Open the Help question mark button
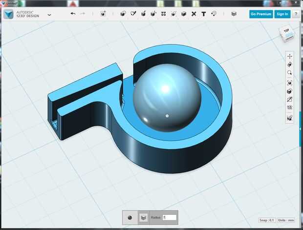The height and width of the screenshot is (230, 303). (296, 14)
